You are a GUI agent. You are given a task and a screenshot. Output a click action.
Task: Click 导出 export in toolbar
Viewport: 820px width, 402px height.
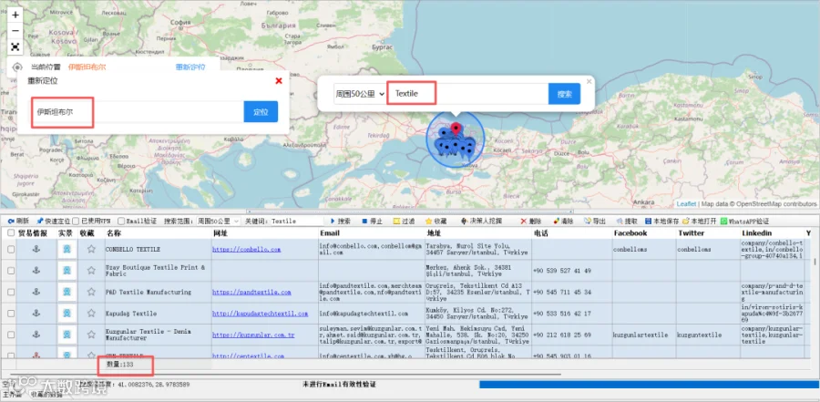click(x=595, y=222)
